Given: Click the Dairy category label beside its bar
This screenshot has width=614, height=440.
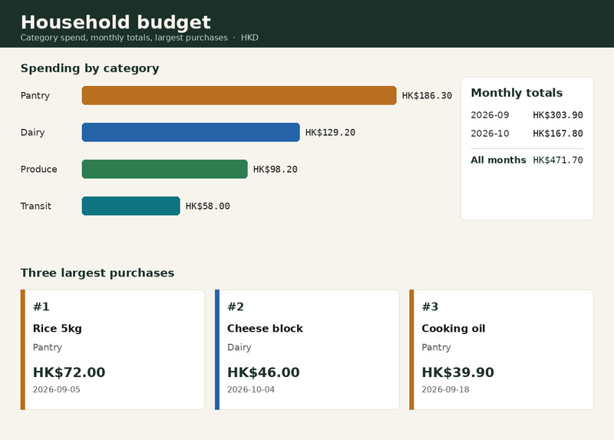Looking at the screenshot, I should [32, 132].
